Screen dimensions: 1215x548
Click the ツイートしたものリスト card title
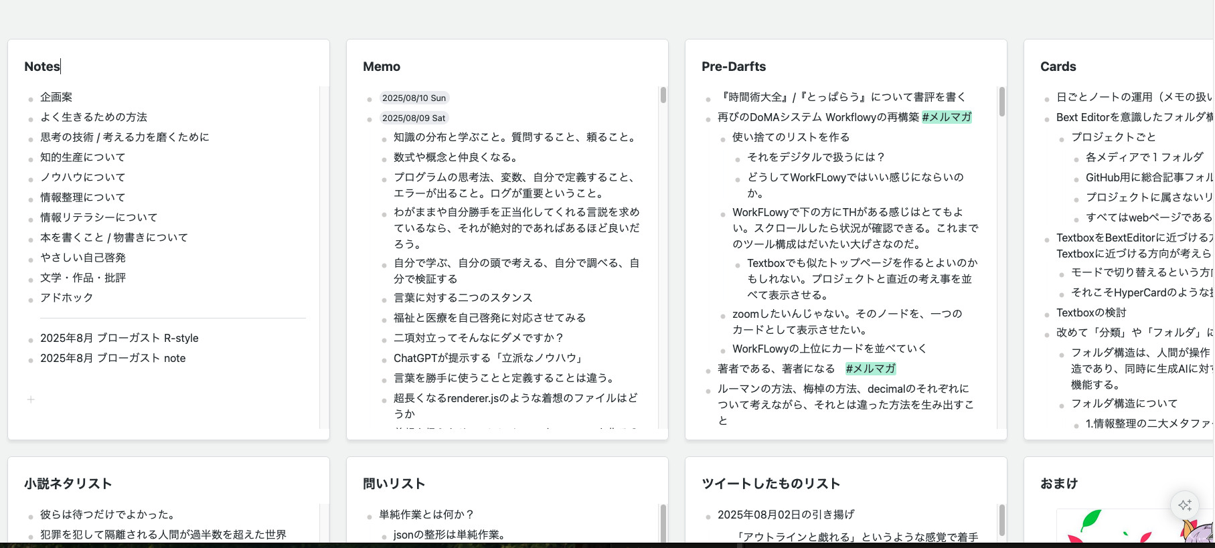(771, 484)
